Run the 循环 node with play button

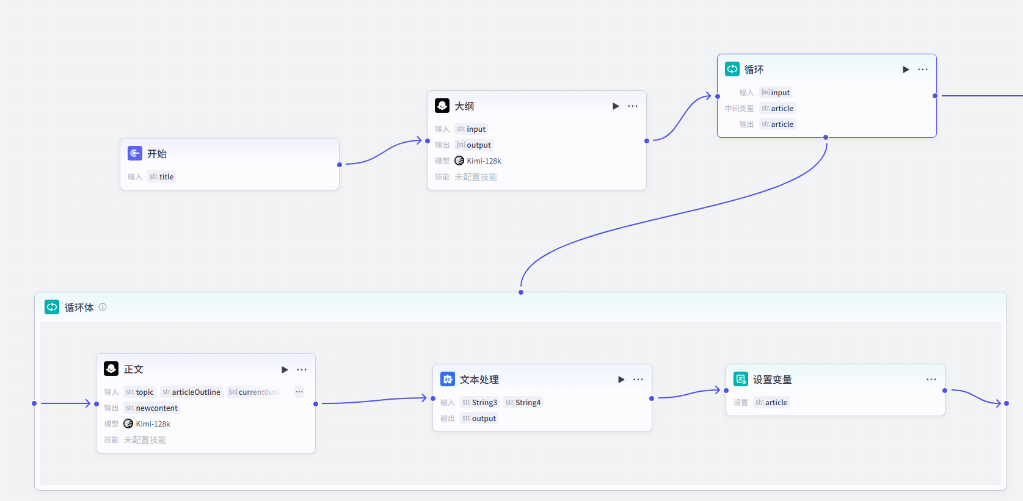tap(906, 70)
